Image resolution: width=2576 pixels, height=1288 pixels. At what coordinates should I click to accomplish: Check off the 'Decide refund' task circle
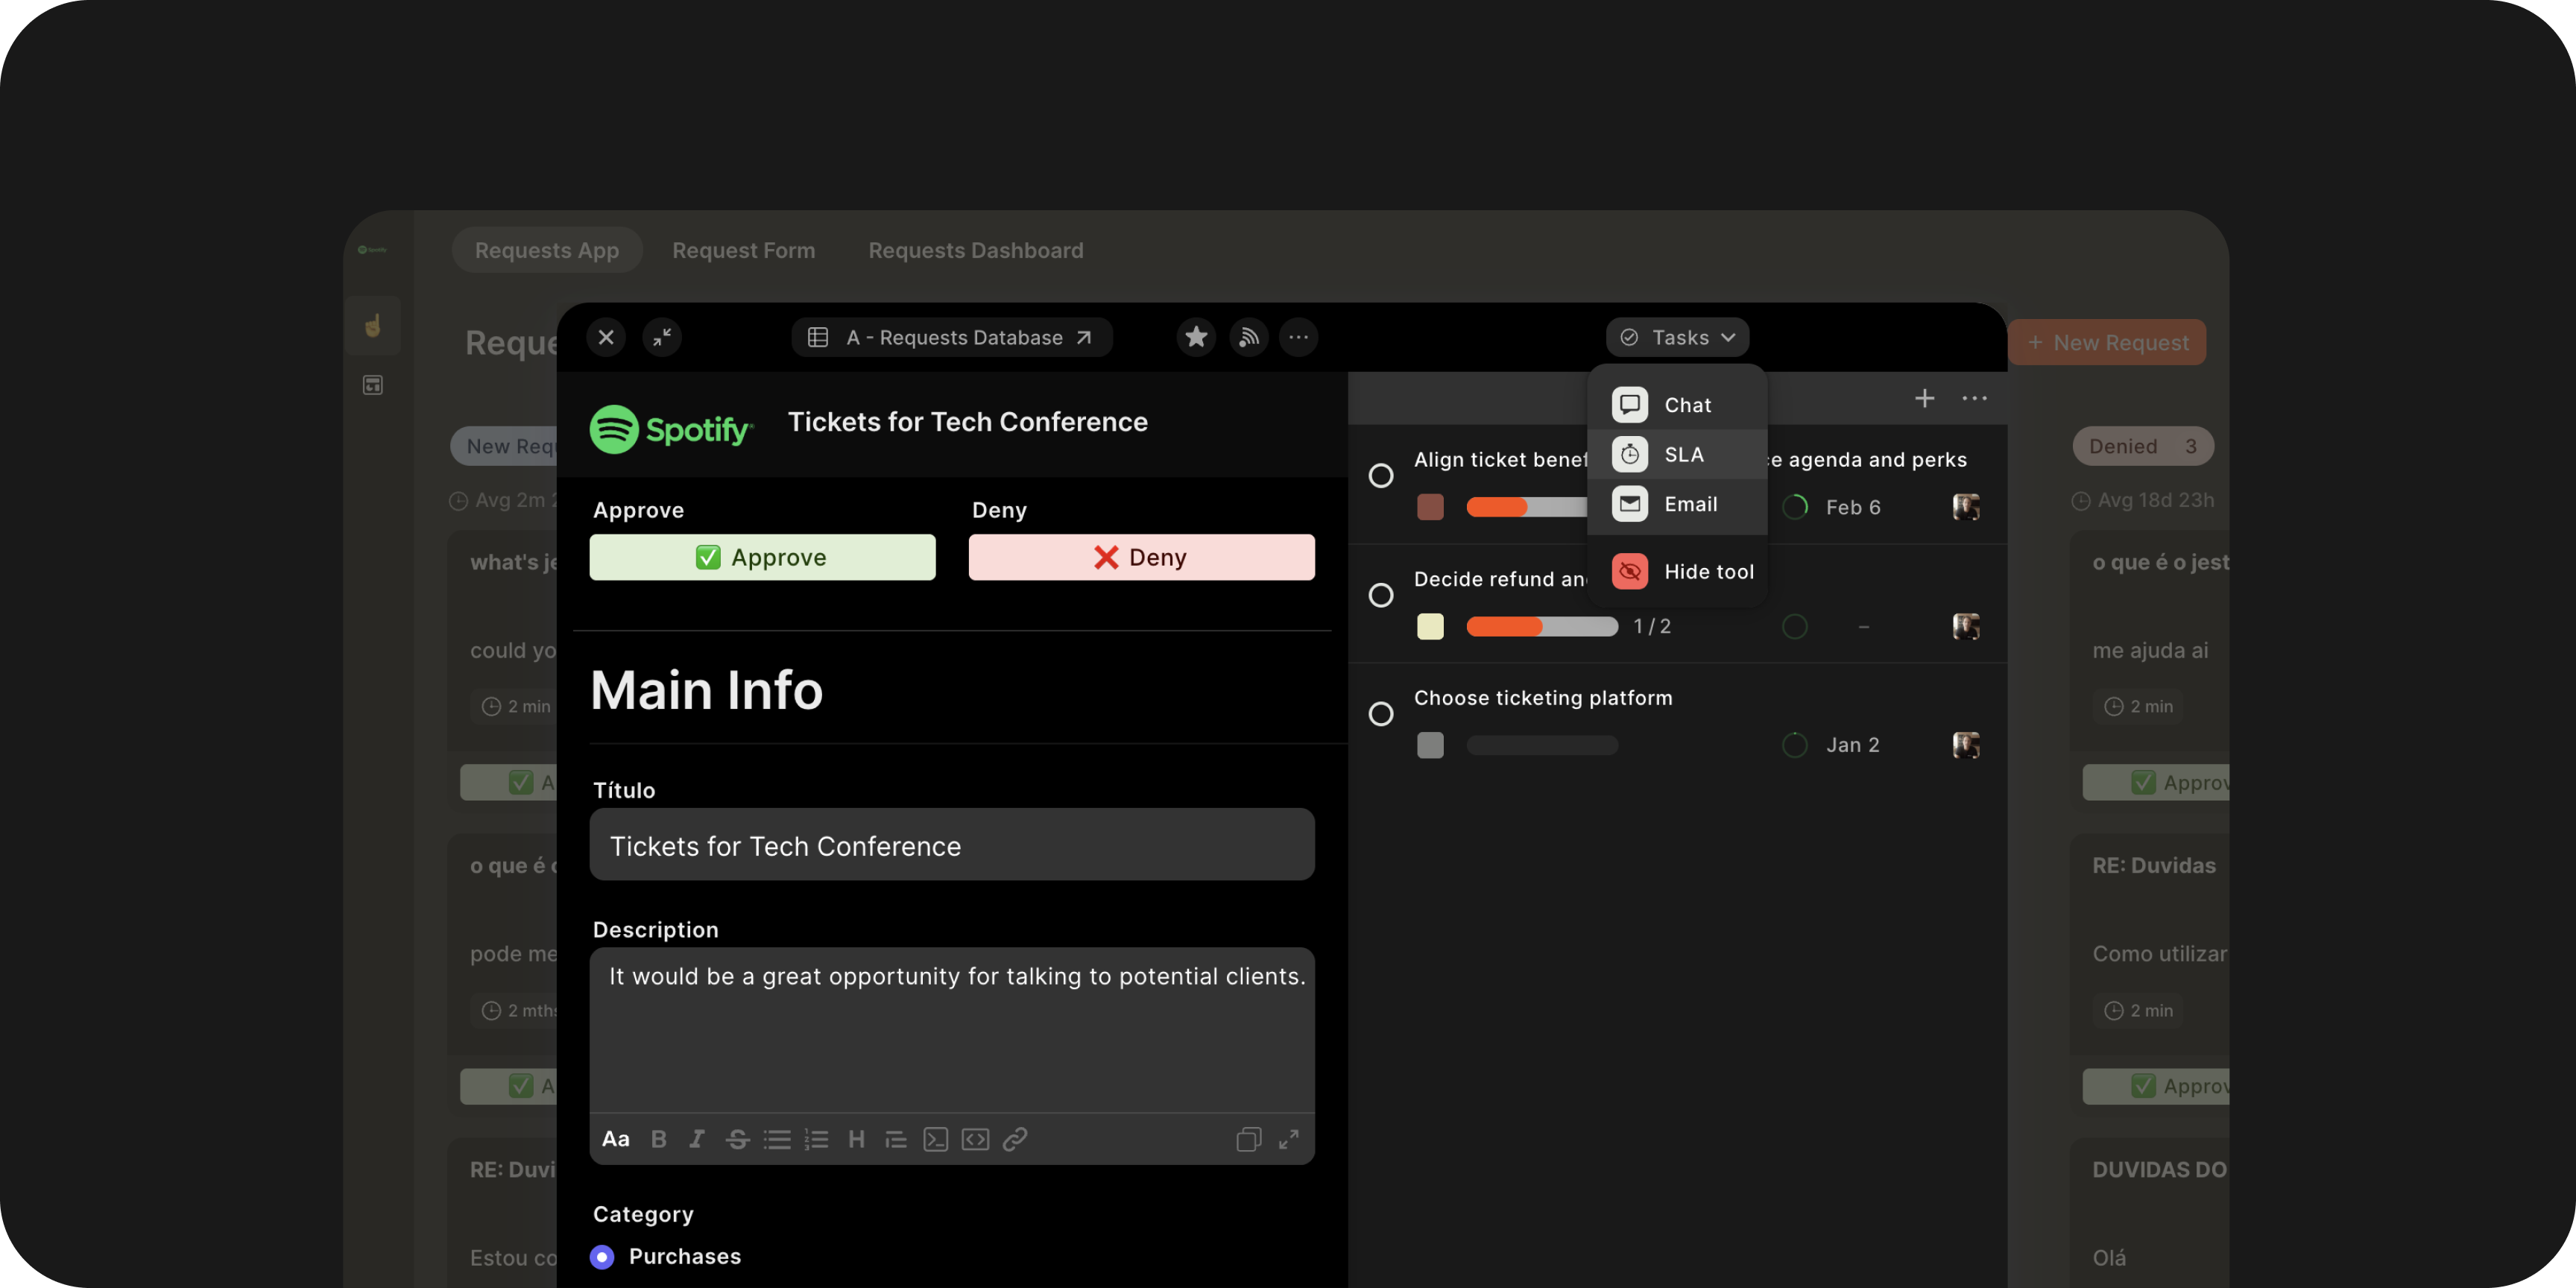1381,595
